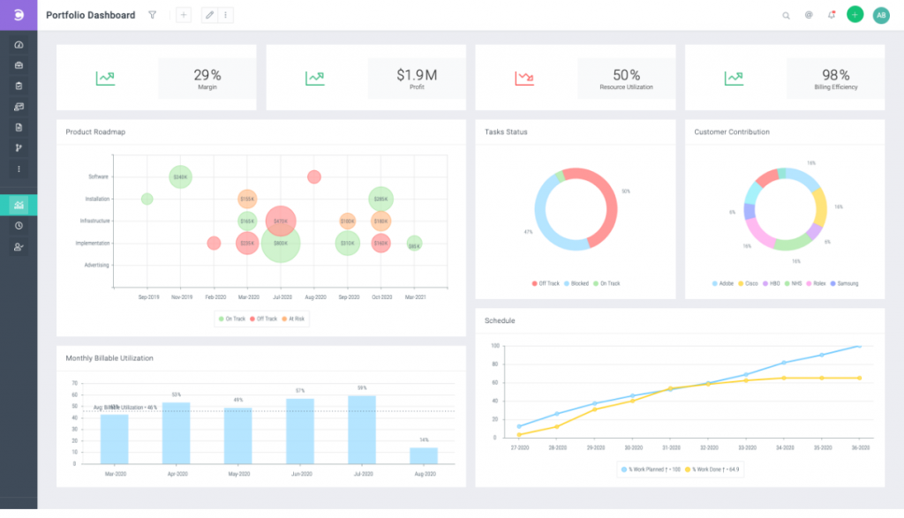Open the clipboard checklist icon in sidebar
This screenshot has height=518, width=904.
[19, 86]
